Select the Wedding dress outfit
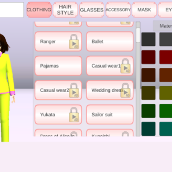The height and width of the screenshot is (172, 172). 110,90
